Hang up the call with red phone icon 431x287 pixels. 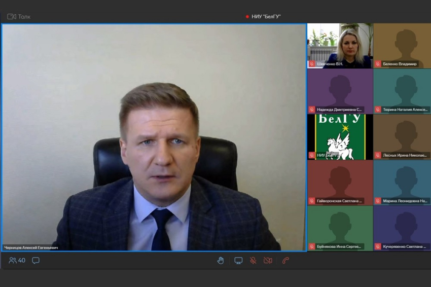[286, 261]
